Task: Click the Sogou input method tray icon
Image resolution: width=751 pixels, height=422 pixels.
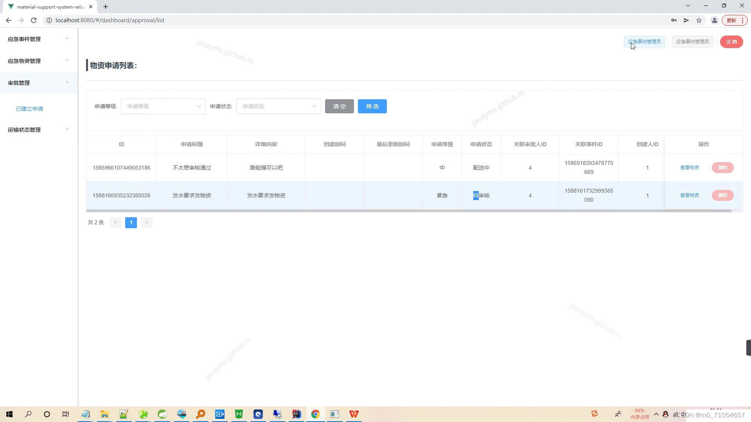Action: tap(595, 414)
